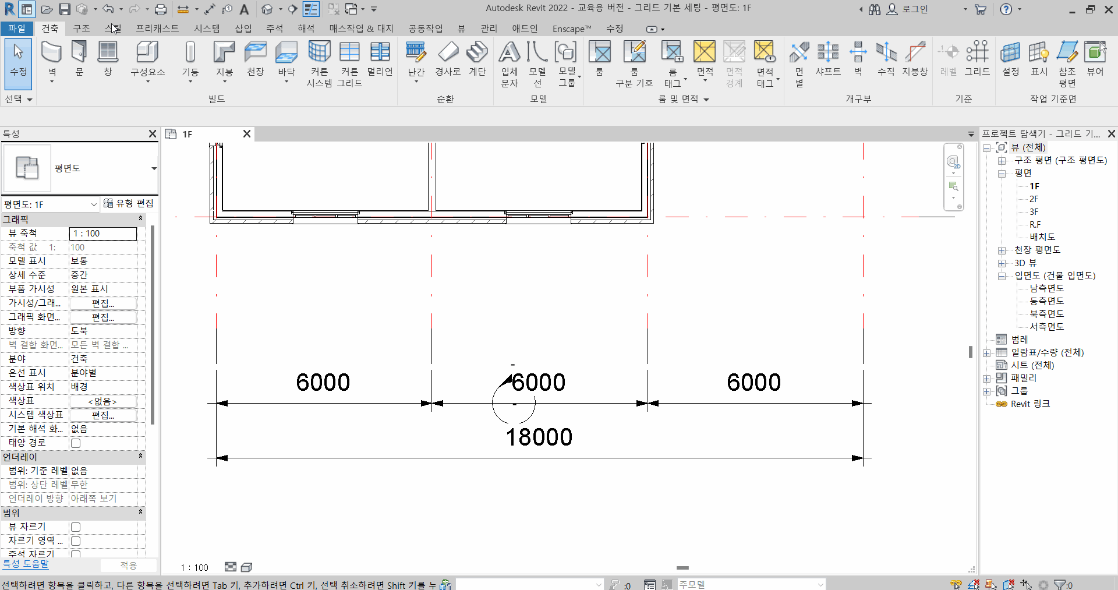
Task: Select the Column (기둥) tool
Action: click(190, 61)
